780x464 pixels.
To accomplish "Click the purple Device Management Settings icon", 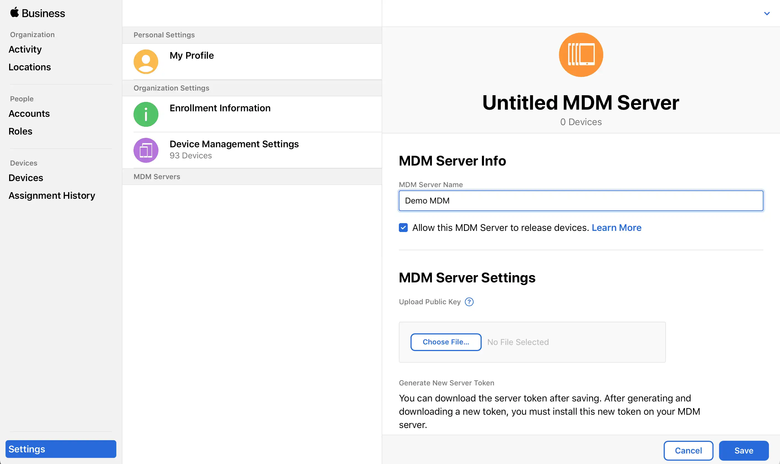I will tap(146, 150).
